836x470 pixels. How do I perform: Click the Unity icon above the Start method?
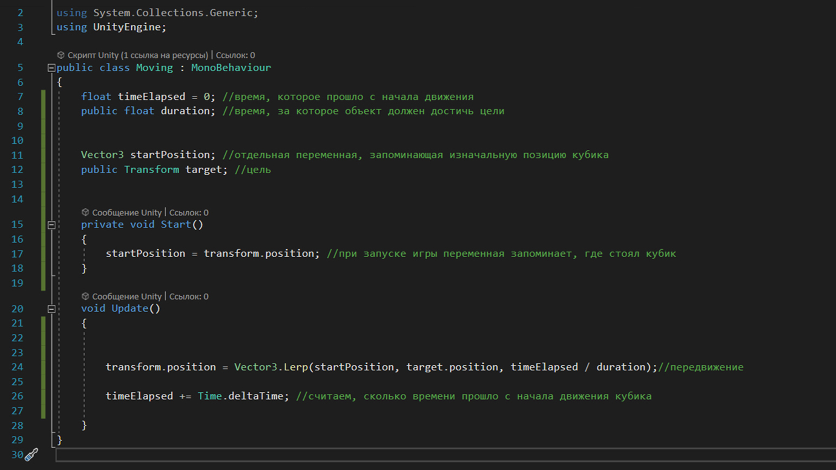tap(85, 213)
